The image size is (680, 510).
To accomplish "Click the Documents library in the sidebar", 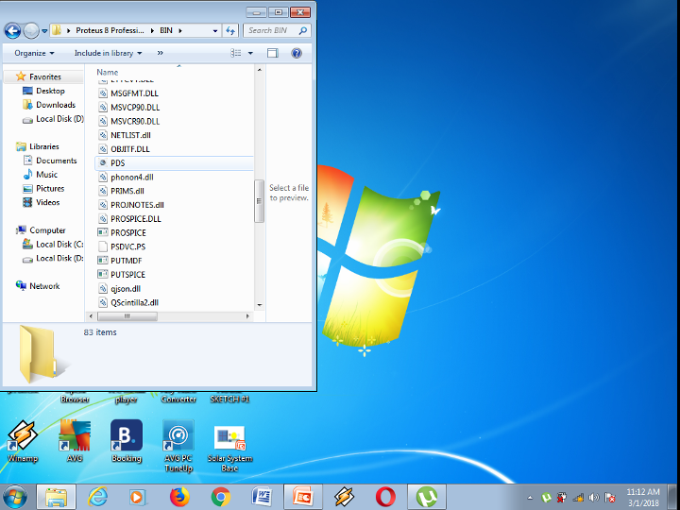I will click(56, 161).
